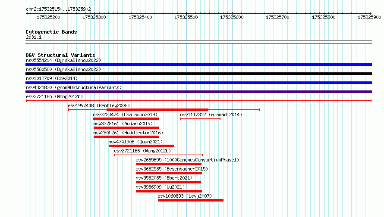Click esv2665655 (1000GenomesConsortiumPhase1) label
Viewport: 384px width, 217px height.
[187, 160]
